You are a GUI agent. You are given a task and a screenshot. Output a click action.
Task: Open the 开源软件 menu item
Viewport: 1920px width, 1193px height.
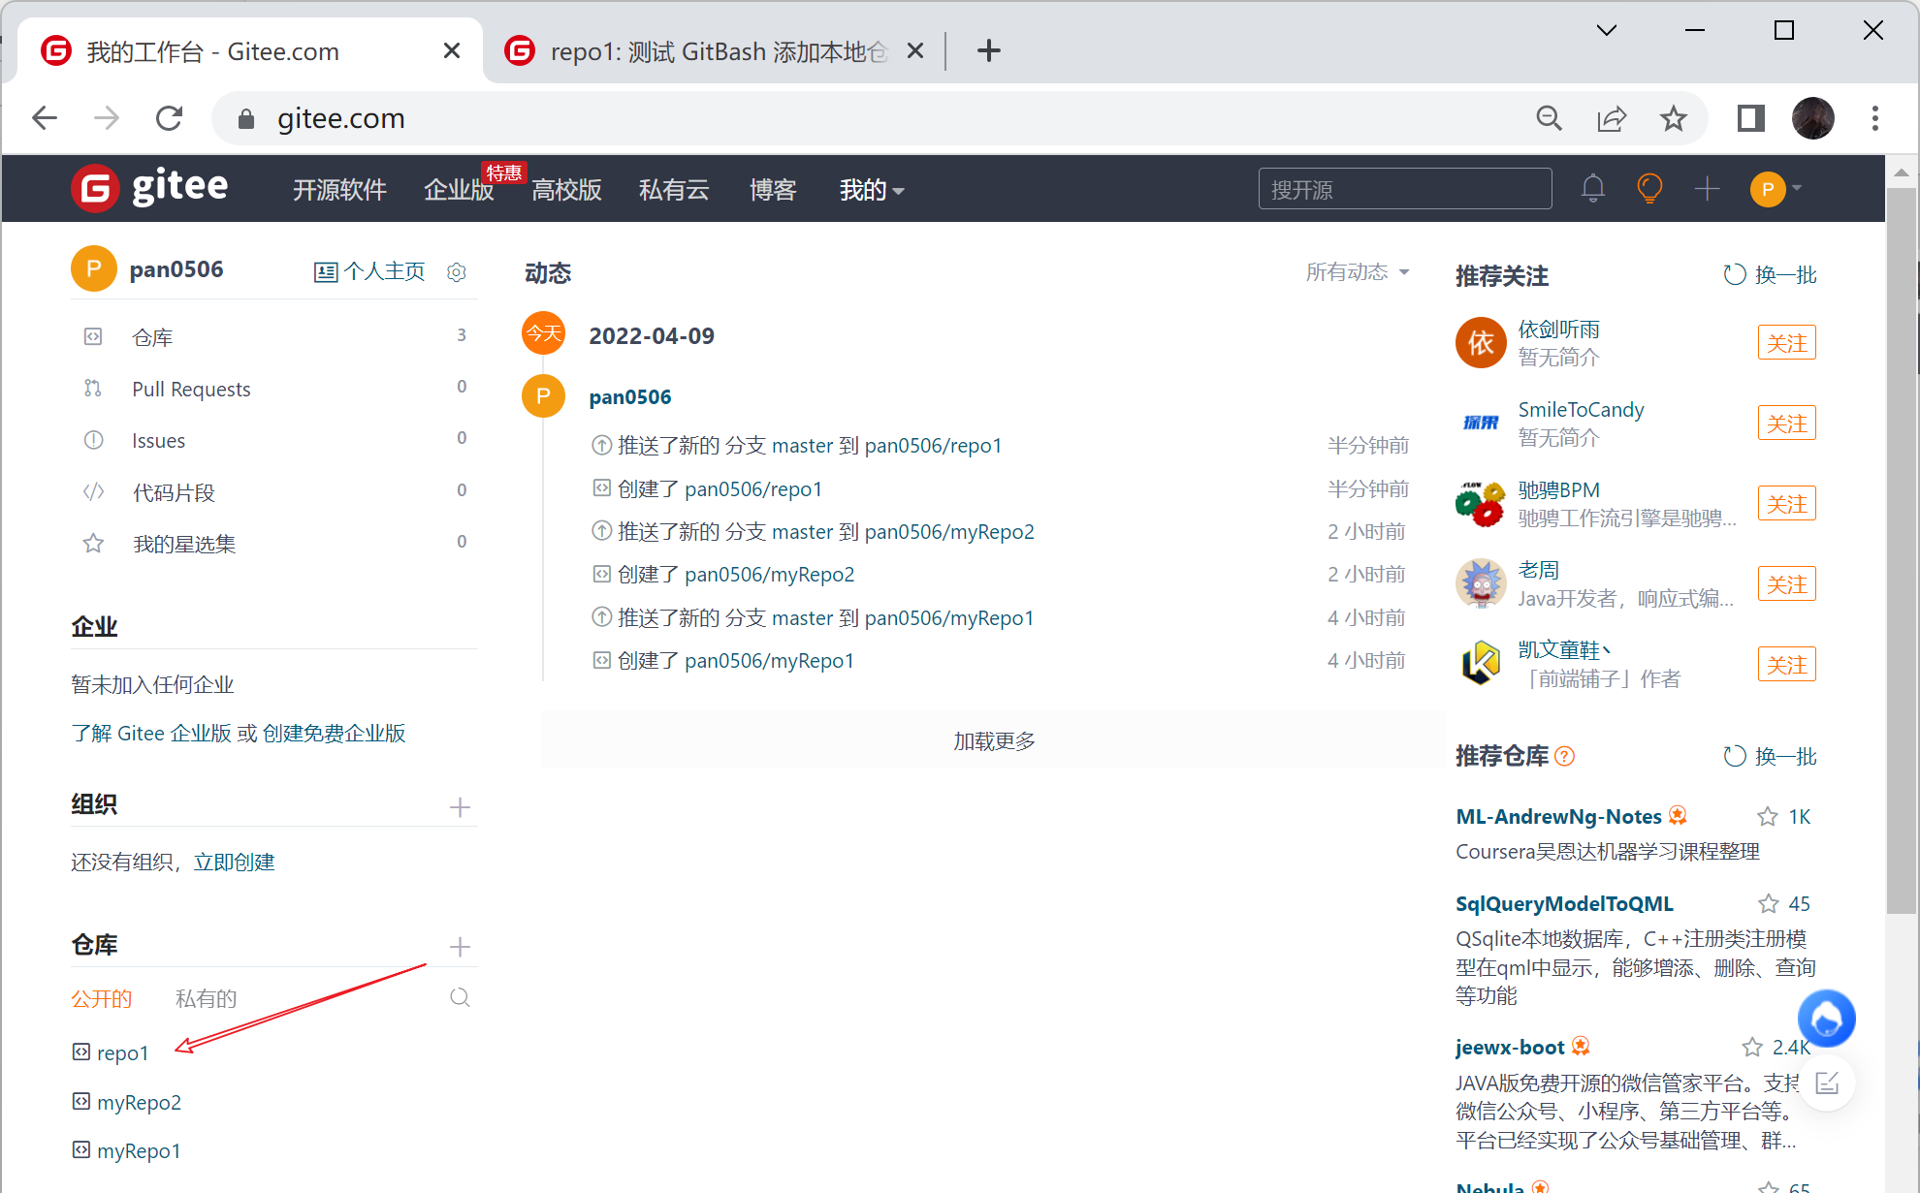point(339,190)
